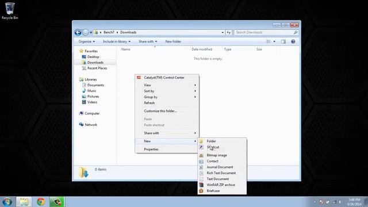Choose Customize this folder...
368x207 pixels.
tap(167, 111)
